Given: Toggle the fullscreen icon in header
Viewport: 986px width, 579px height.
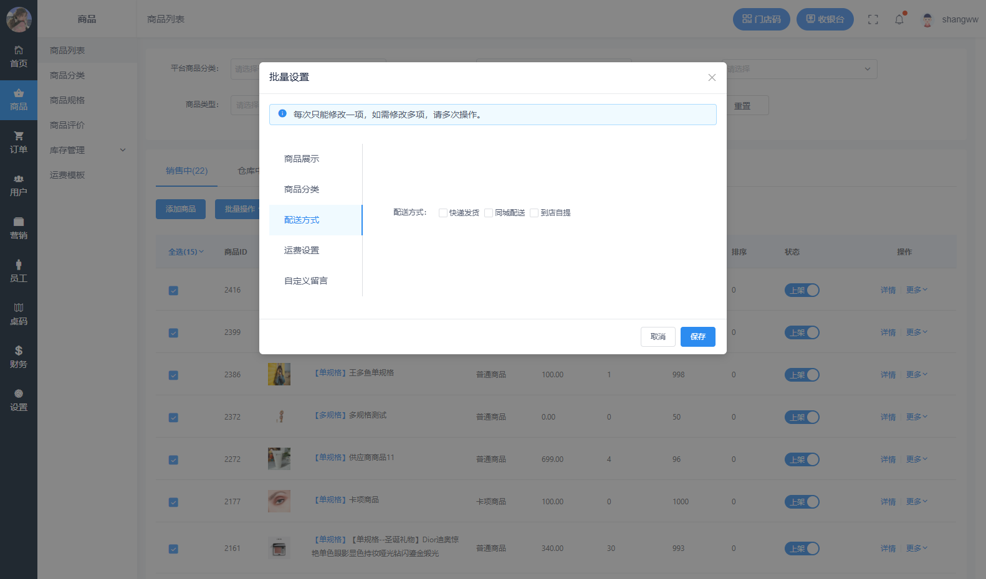Looking at the screenshot, I should click(873, 19).
